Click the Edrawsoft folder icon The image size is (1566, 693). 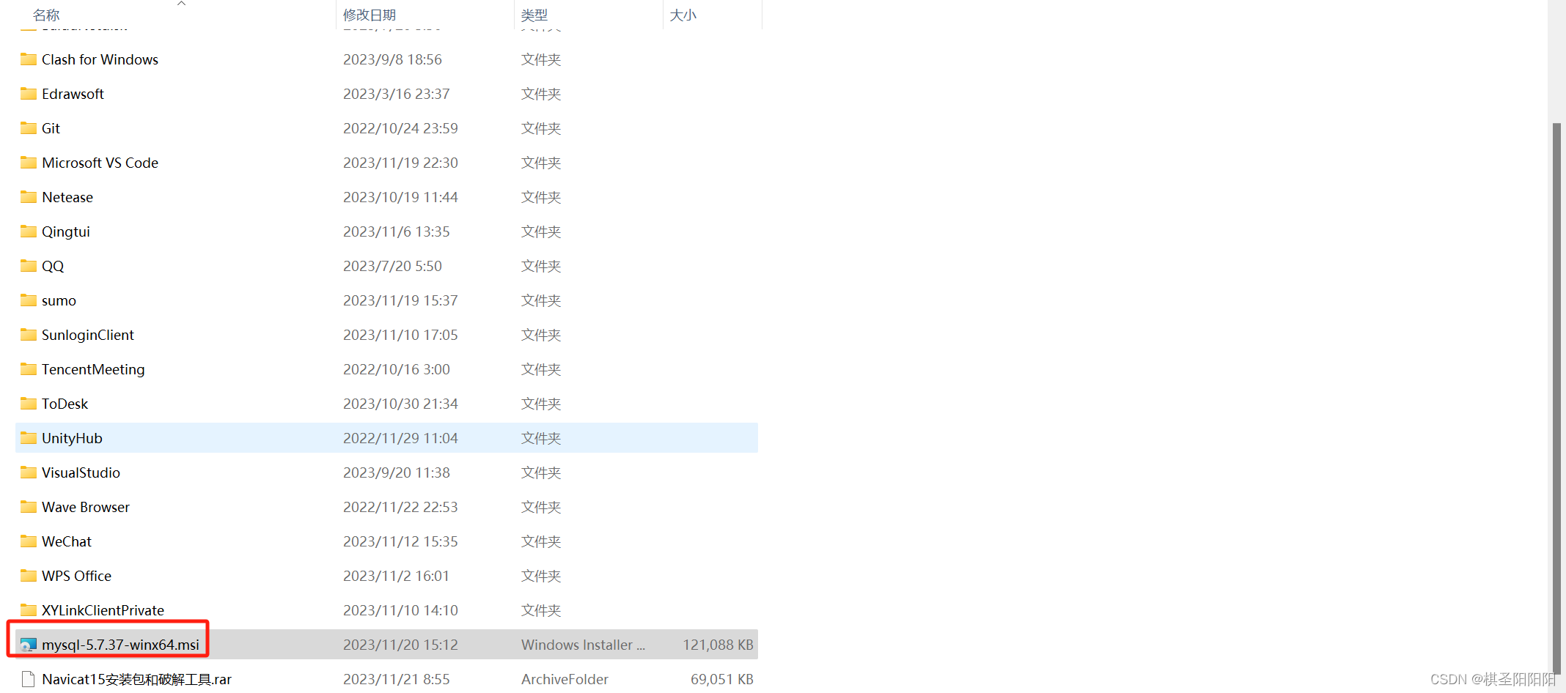point(29,94)
